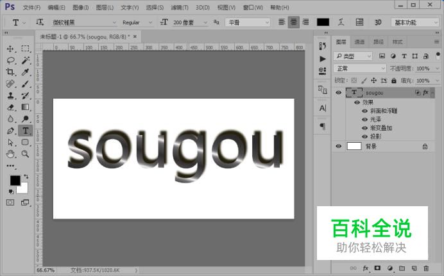
Task: Select the Horizontal Type tool
Action: [x=25, y=131]
